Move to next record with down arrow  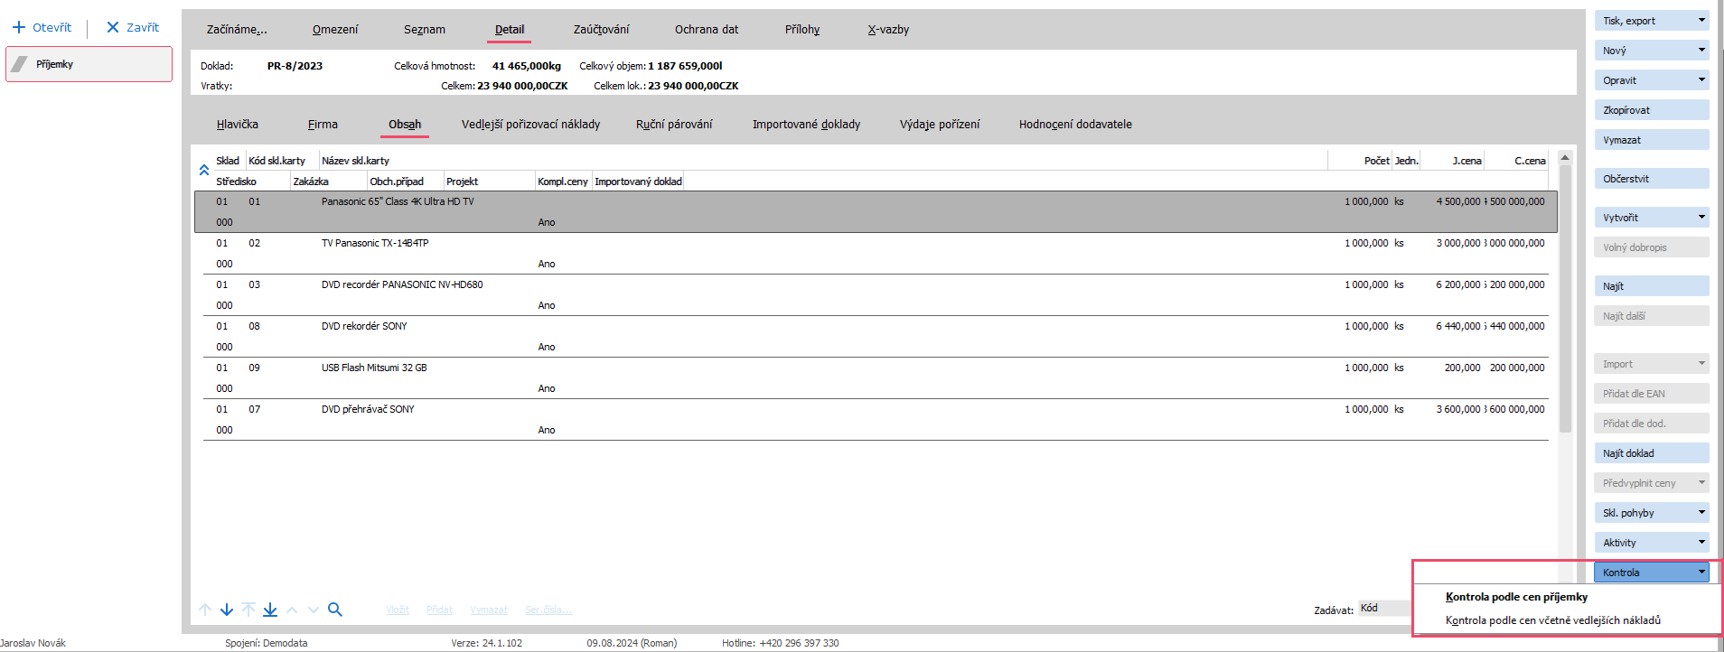[x=227, y=610]
